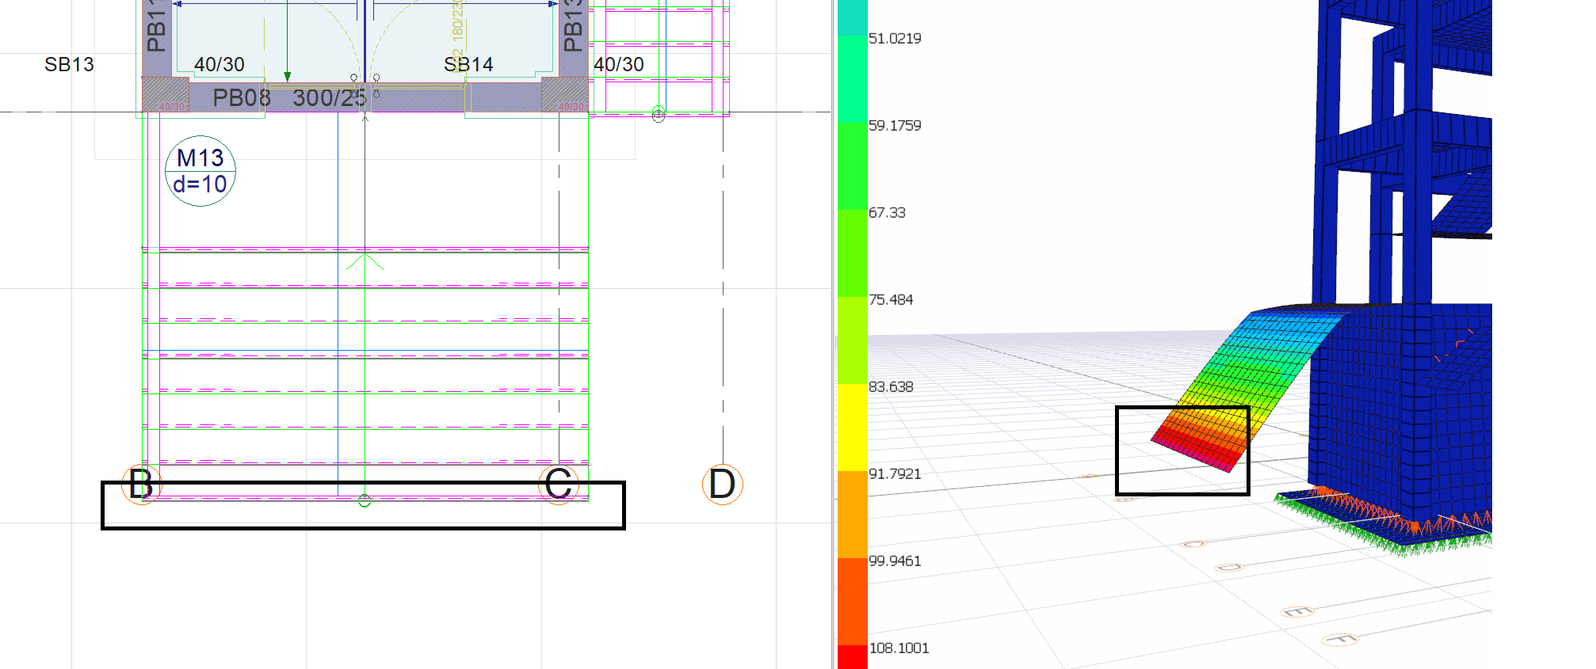The image size is (1596, 669).
Task: Click legend value 51.0219
Action: (x=895, y=39)
